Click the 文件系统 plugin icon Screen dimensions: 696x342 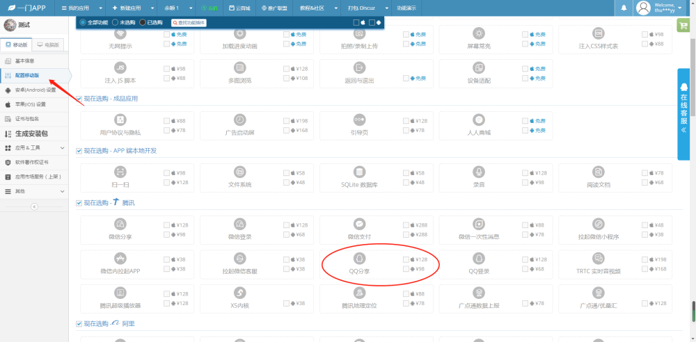tap(240, 172)
